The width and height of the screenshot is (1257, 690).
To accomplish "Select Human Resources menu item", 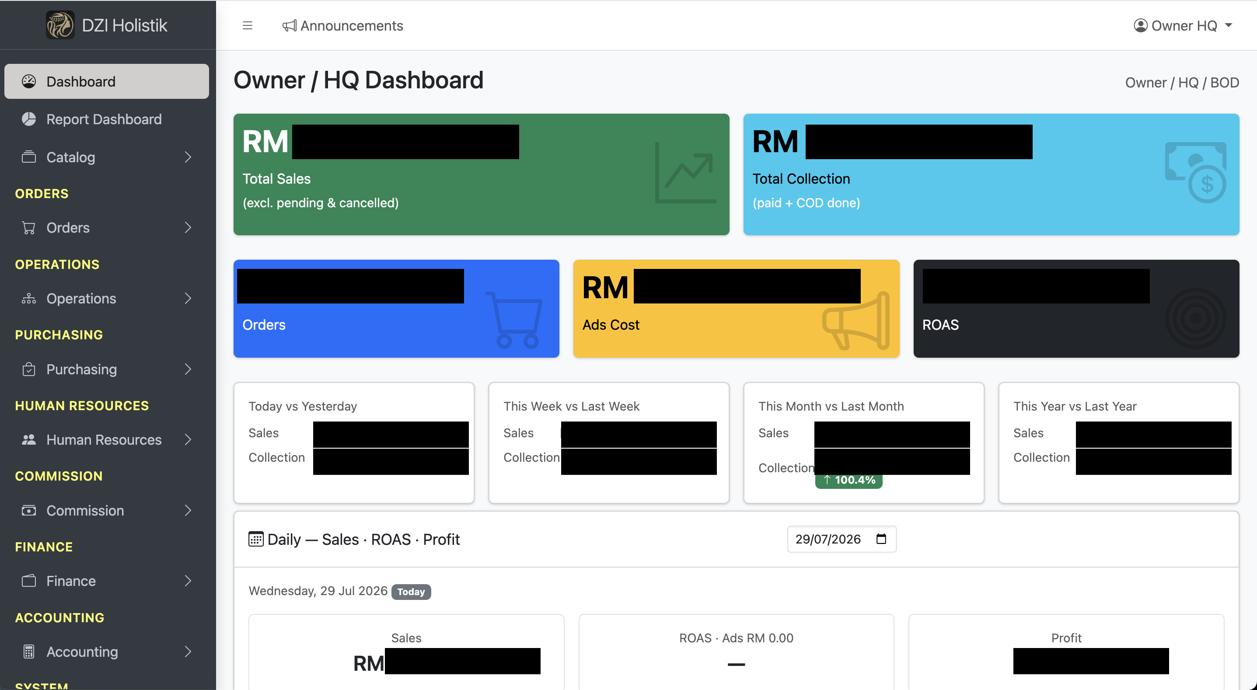I will coord(106,440).
